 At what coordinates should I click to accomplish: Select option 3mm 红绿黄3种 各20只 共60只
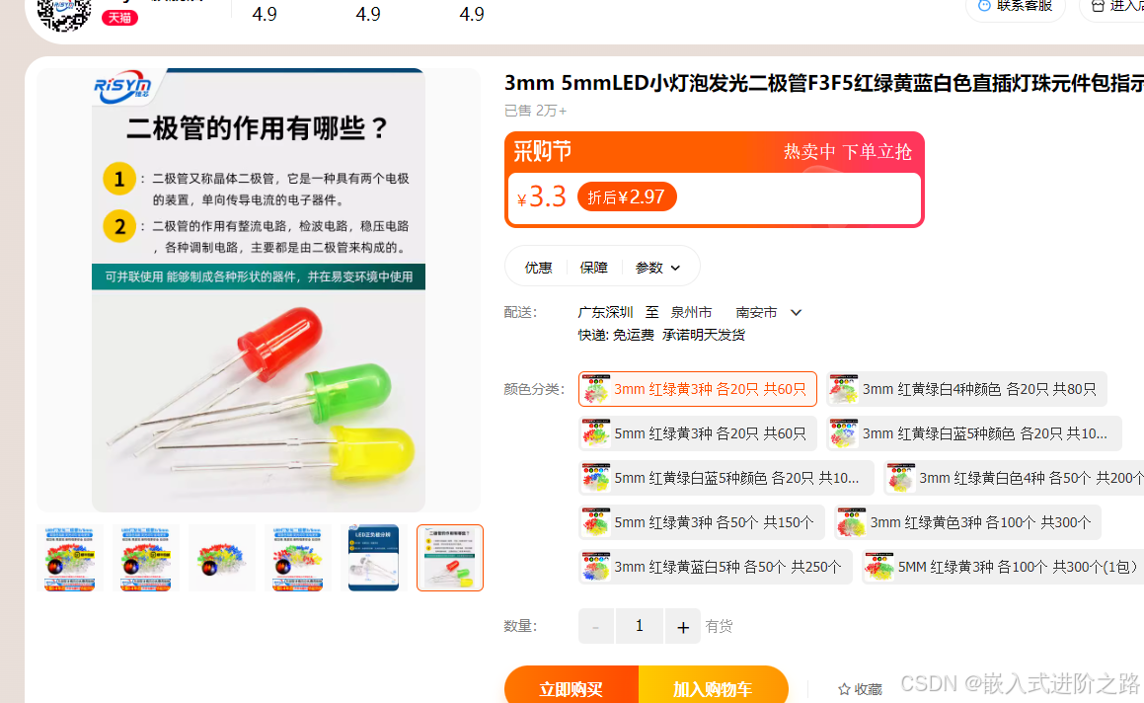coord(698,389)
